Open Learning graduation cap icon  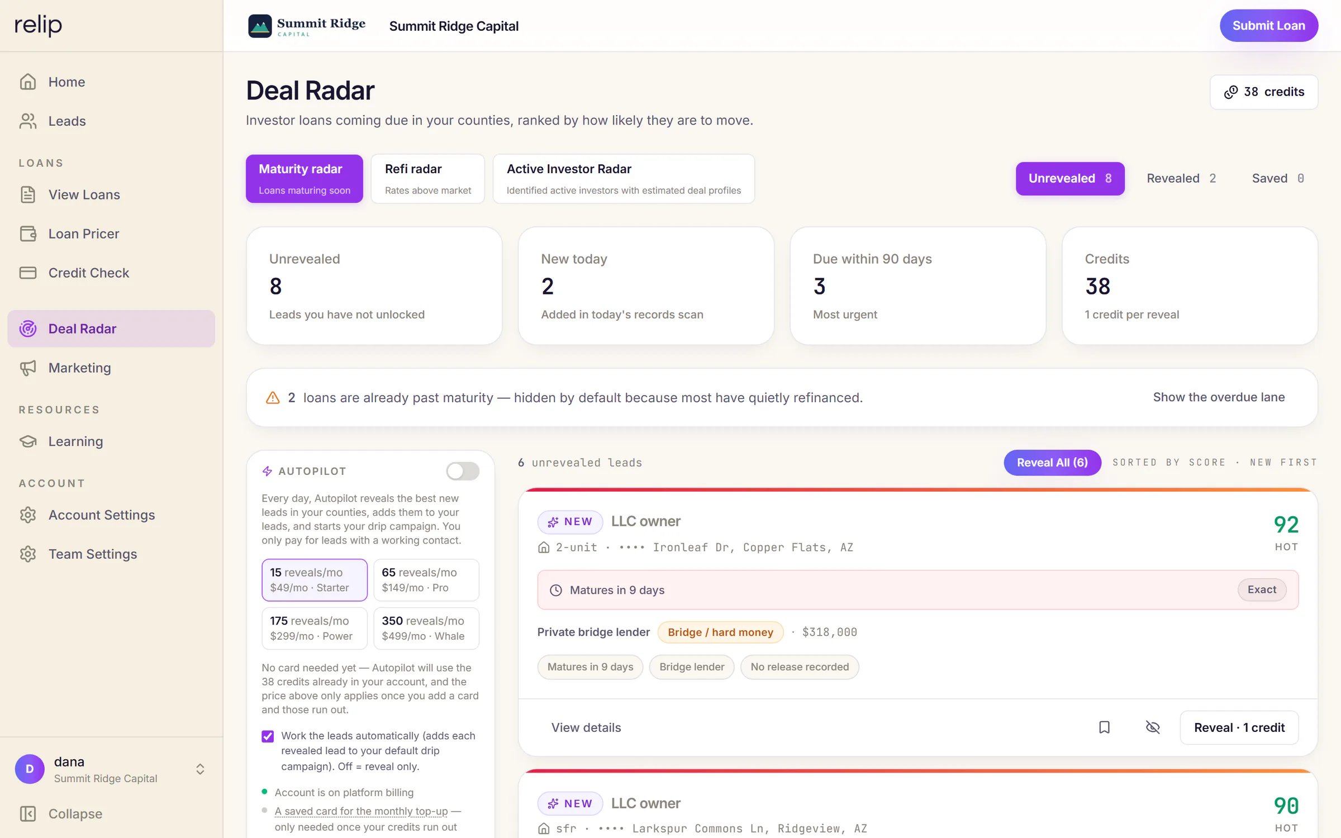pos(28,441)
